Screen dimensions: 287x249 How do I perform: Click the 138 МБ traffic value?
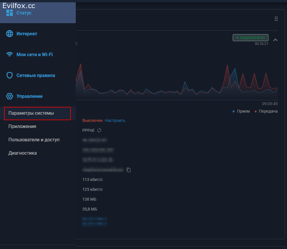pyautogui.click(x=89, y=199)
